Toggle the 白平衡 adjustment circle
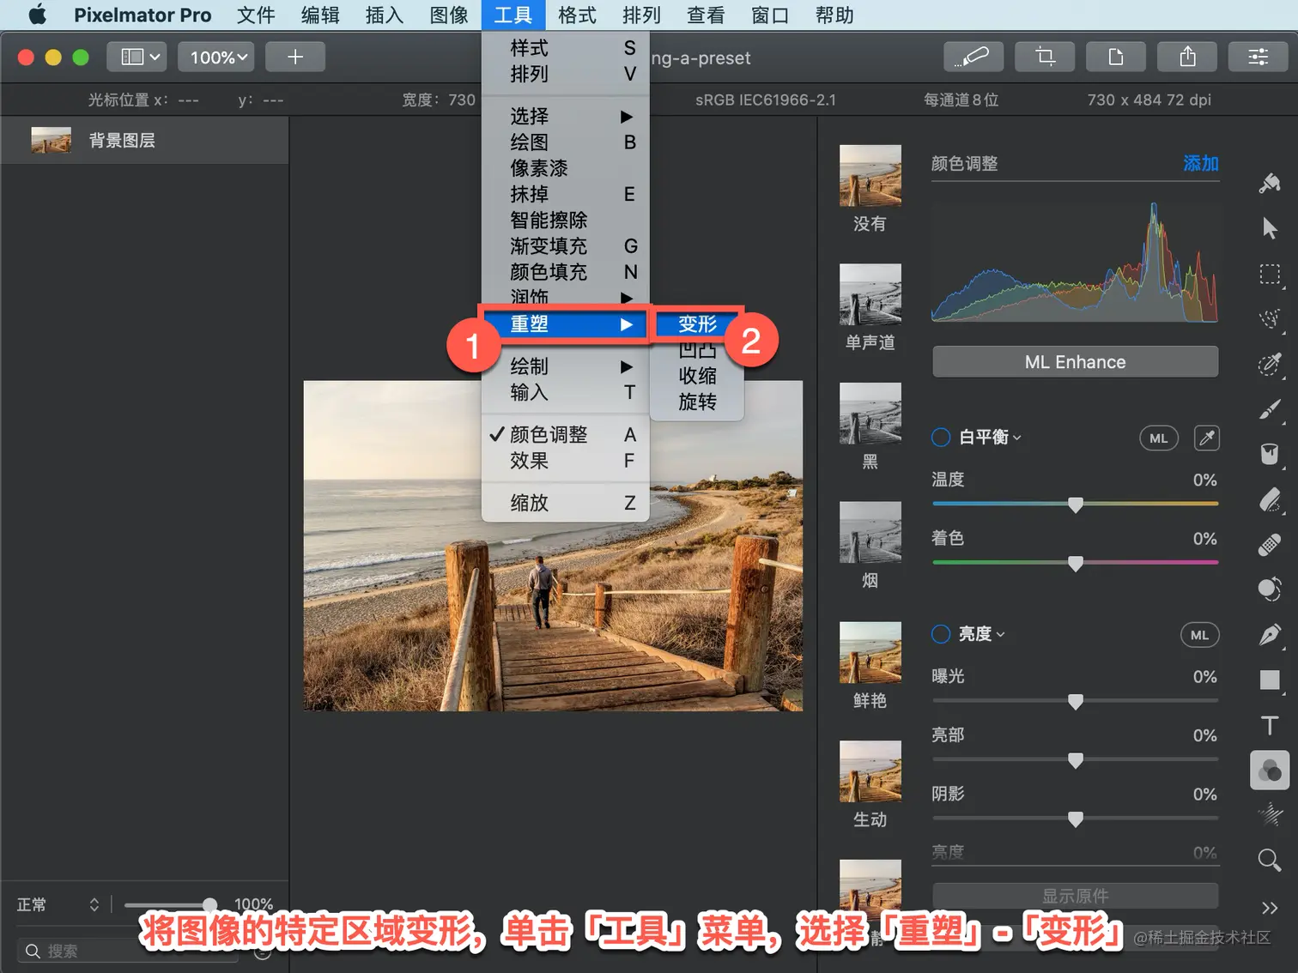Image resolution: width=1298 pixels, height=973 pixels. 941,438
